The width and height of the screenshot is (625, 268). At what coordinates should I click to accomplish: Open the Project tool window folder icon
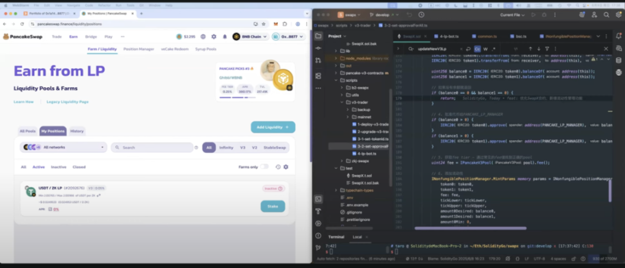(318, 36)
